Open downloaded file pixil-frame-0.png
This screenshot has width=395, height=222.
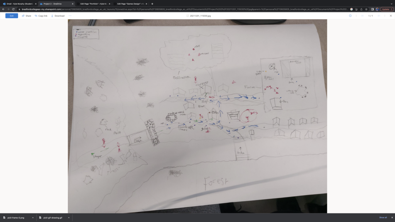pyautogui.click(x=16, y=218)
